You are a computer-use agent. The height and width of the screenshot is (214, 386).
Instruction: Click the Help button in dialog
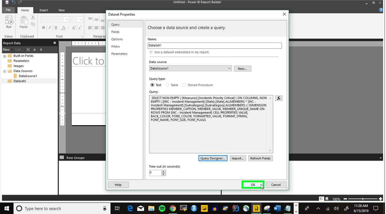pos(118,185)
